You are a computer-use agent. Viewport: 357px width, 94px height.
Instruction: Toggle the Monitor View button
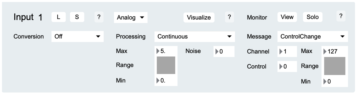click(x=287, y=17)
